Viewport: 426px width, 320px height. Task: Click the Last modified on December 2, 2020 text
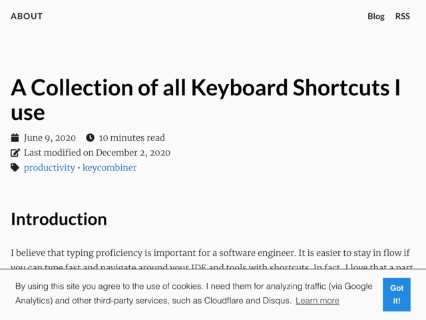[97, 153]
